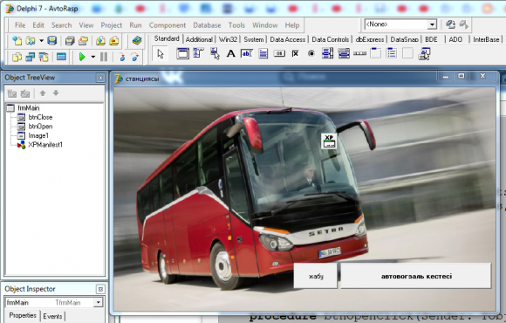Switch to the Additional palette tab
506x323 pixels.
click(x=199, y=39)
